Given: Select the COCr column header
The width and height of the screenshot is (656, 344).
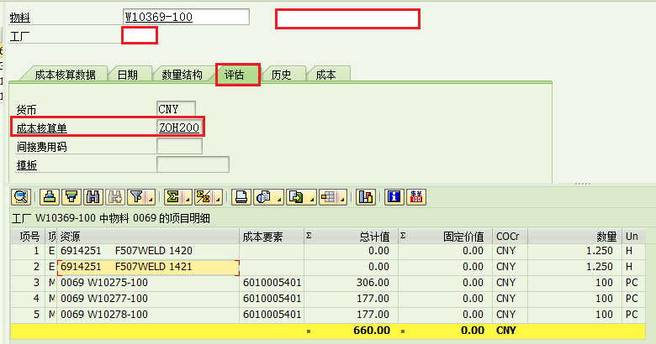Looking at the screenshot, I should click(x=511, y=237).
